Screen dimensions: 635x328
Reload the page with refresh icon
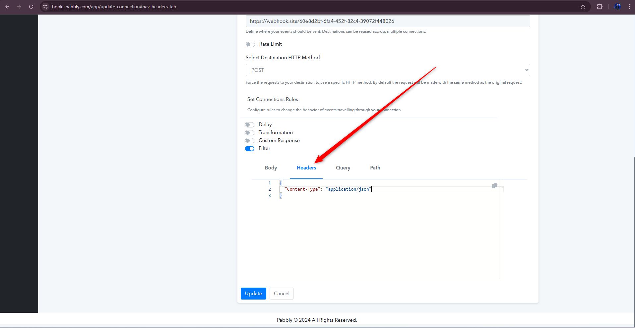(31, 7)
